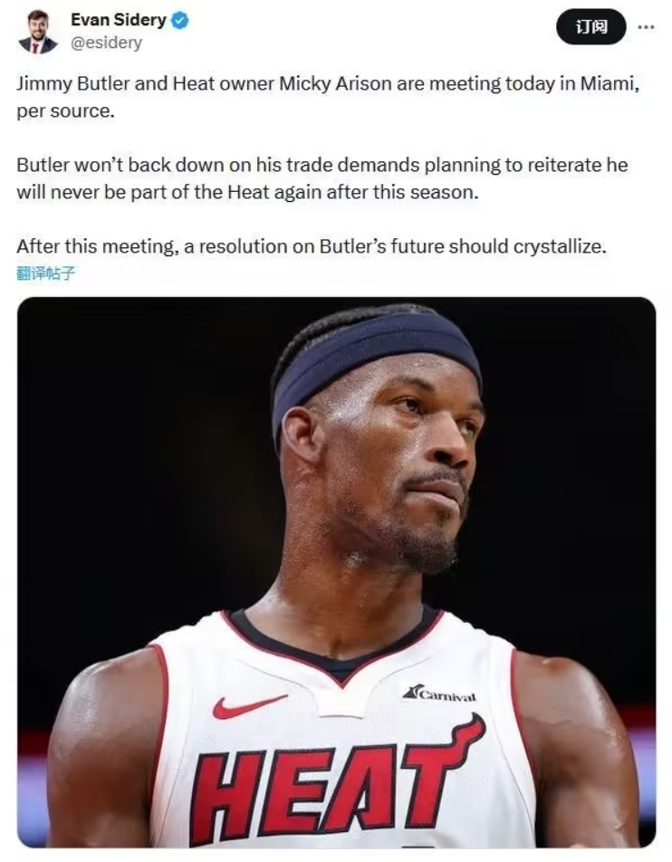
Task: Click the sentence 'After this meeting, a resolution'
Action: pyautogui.click(x=312, y=246)
